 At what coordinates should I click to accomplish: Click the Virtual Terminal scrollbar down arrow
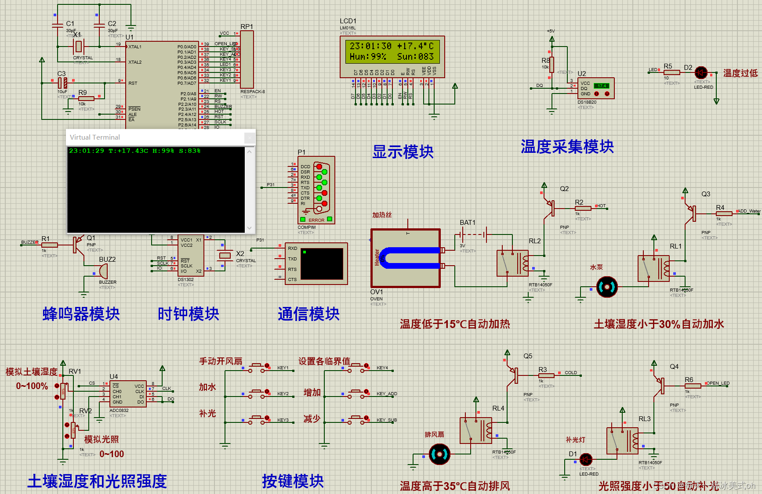250,228
